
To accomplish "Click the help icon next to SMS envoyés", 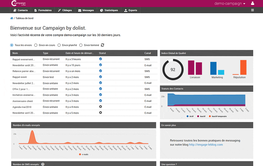I will [43, 164].
